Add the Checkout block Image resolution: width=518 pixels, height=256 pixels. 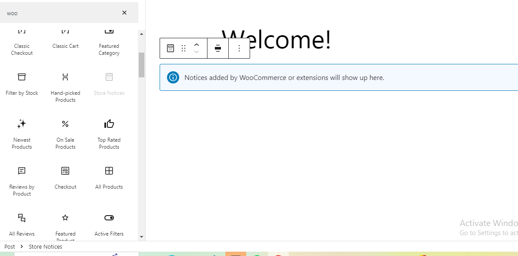65,177
